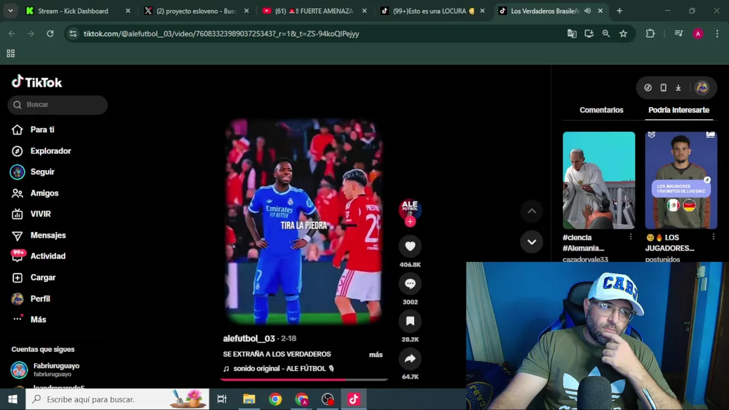729x410 pixels.
Task: Open Amigos in sidebar
Action: tap(35, 193)
